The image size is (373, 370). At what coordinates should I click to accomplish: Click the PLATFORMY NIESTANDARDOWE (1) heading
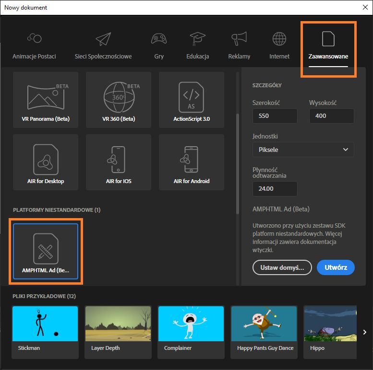click(x=57, y=210)
